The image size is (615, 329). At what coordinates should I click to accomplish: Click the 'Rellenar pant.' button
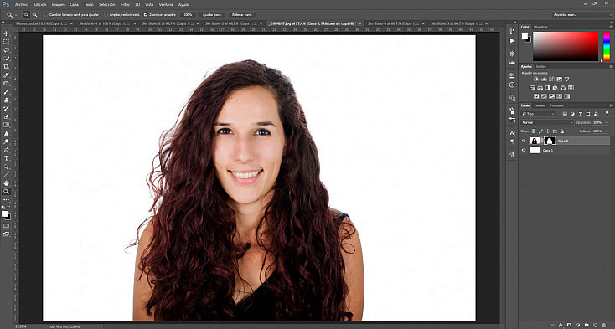pos(242,14)
